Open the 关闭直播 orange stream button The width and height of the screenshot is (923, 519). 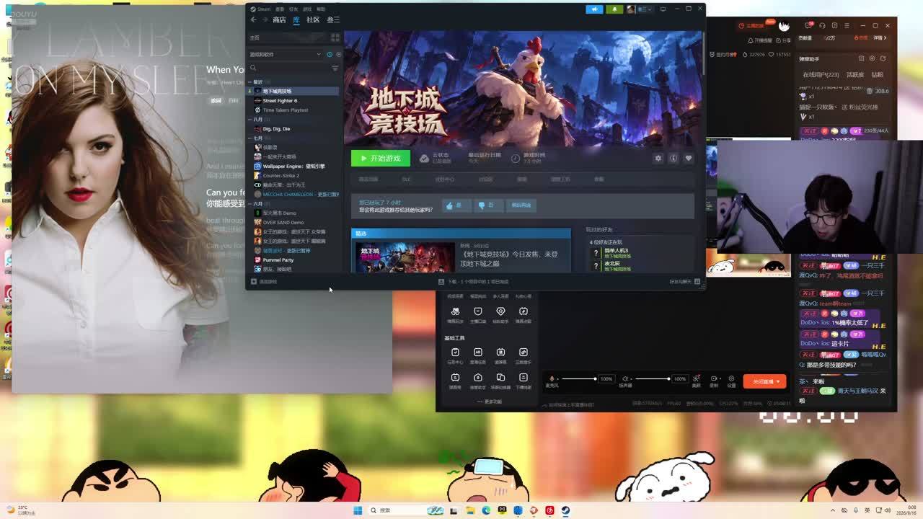point(763,381)
